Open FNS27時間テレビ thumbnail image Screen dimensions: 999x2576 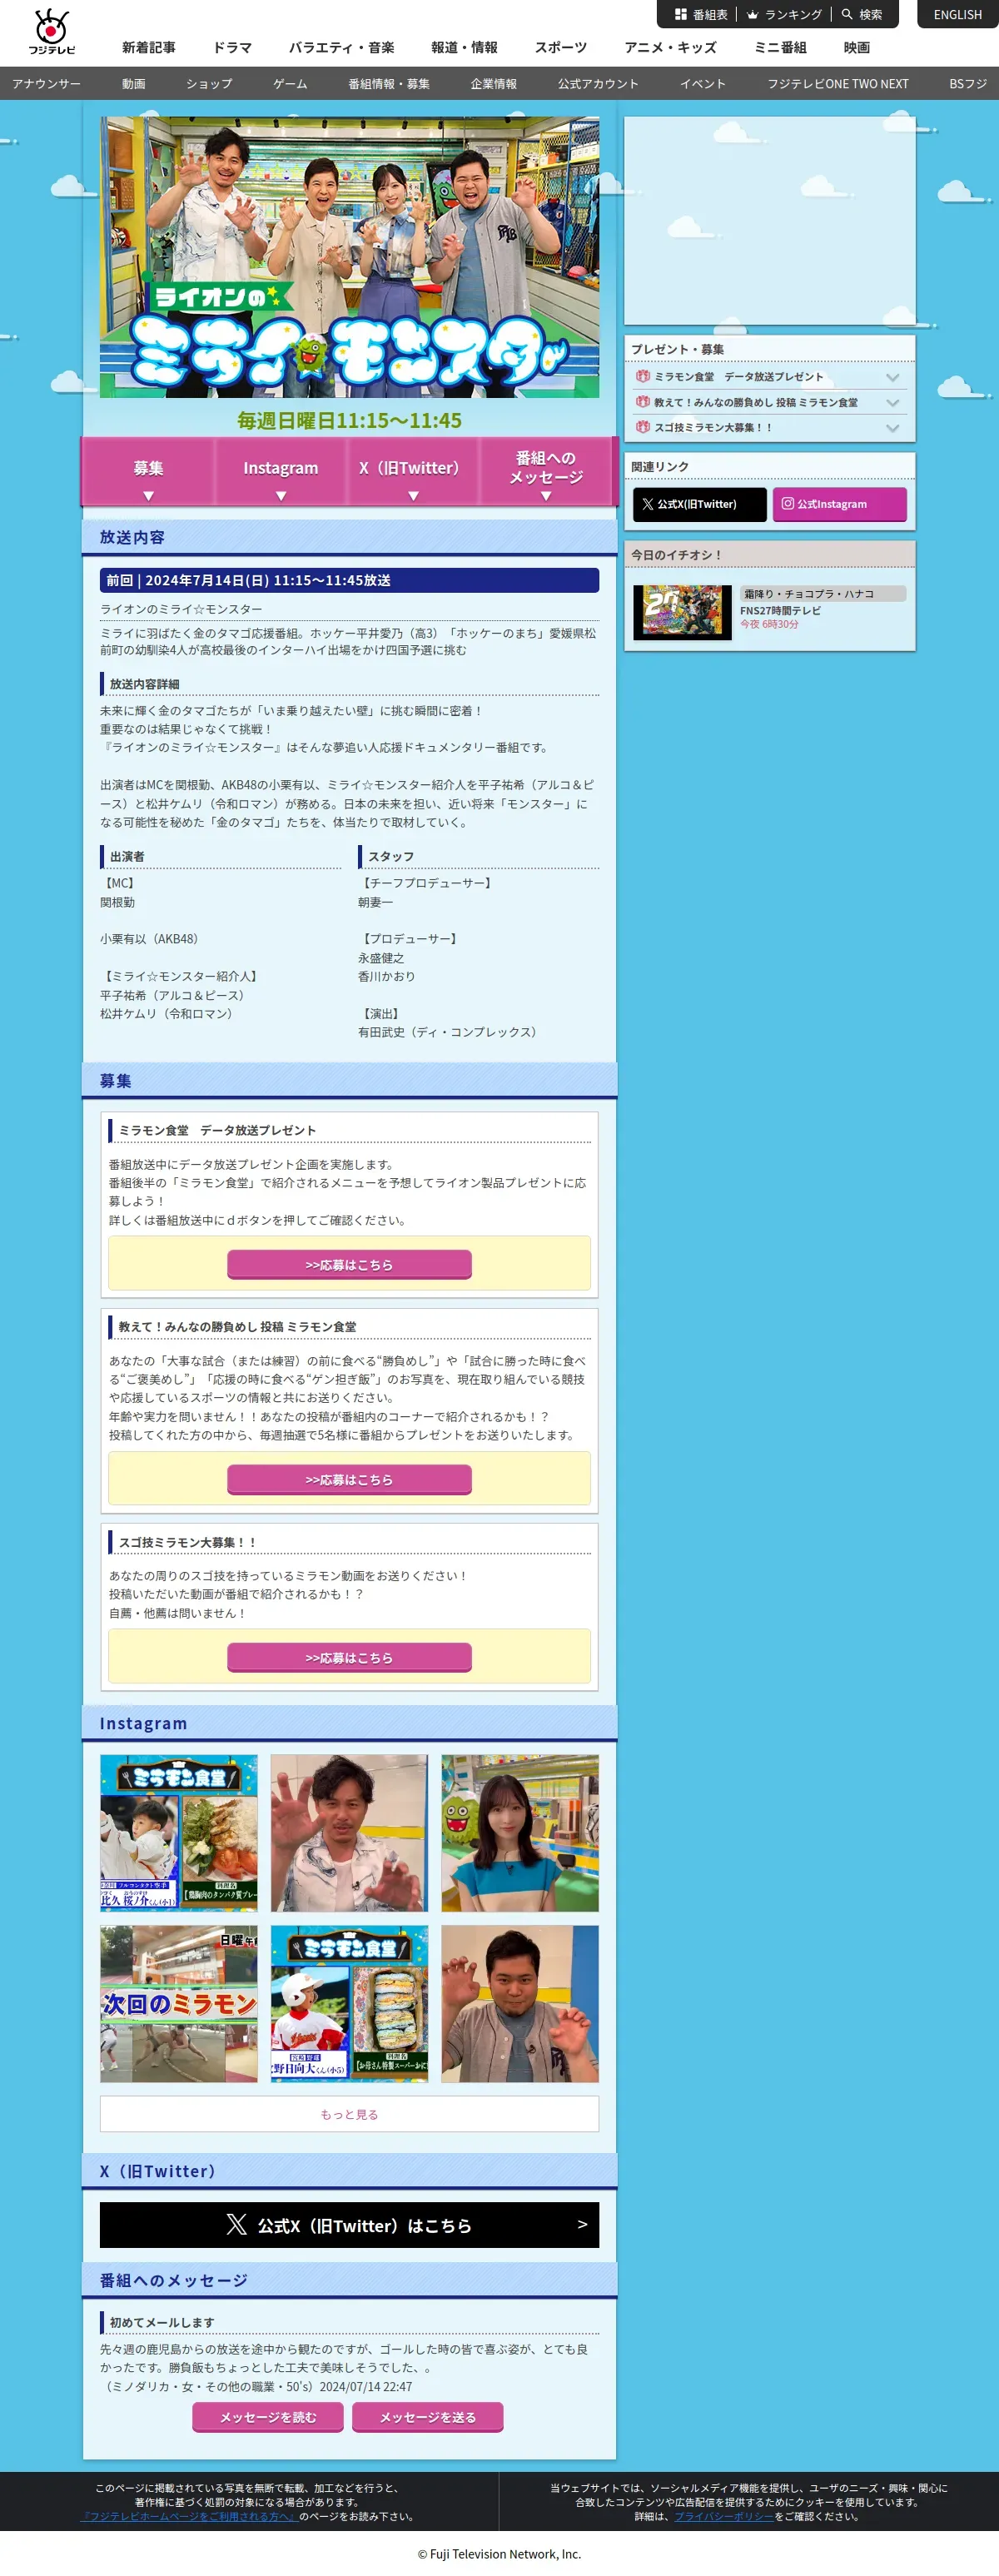point(682,611)
